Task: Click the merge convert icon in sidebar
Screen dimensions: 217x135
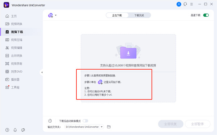Action: 7,56
